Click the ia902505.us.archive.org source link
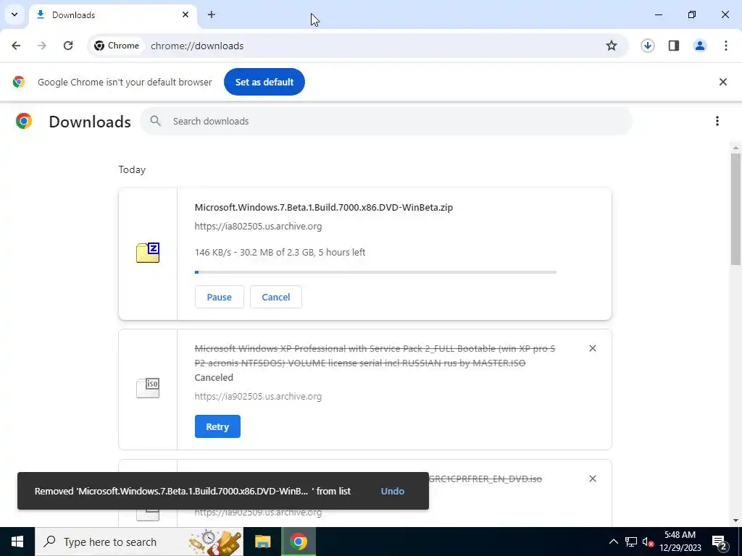 coord(258,396)
